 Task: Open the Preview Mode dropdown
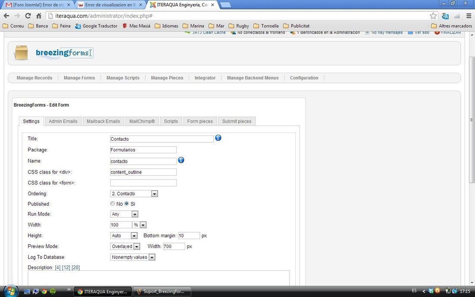[x=125, y=246]
